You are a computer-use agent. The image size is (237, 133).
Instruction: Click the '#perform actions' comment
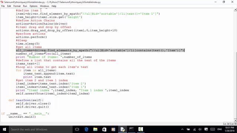(30, 34)
